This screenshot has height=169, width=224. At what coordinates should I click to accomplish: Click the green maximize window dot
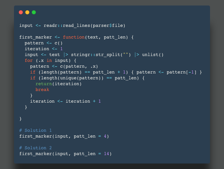34,12
